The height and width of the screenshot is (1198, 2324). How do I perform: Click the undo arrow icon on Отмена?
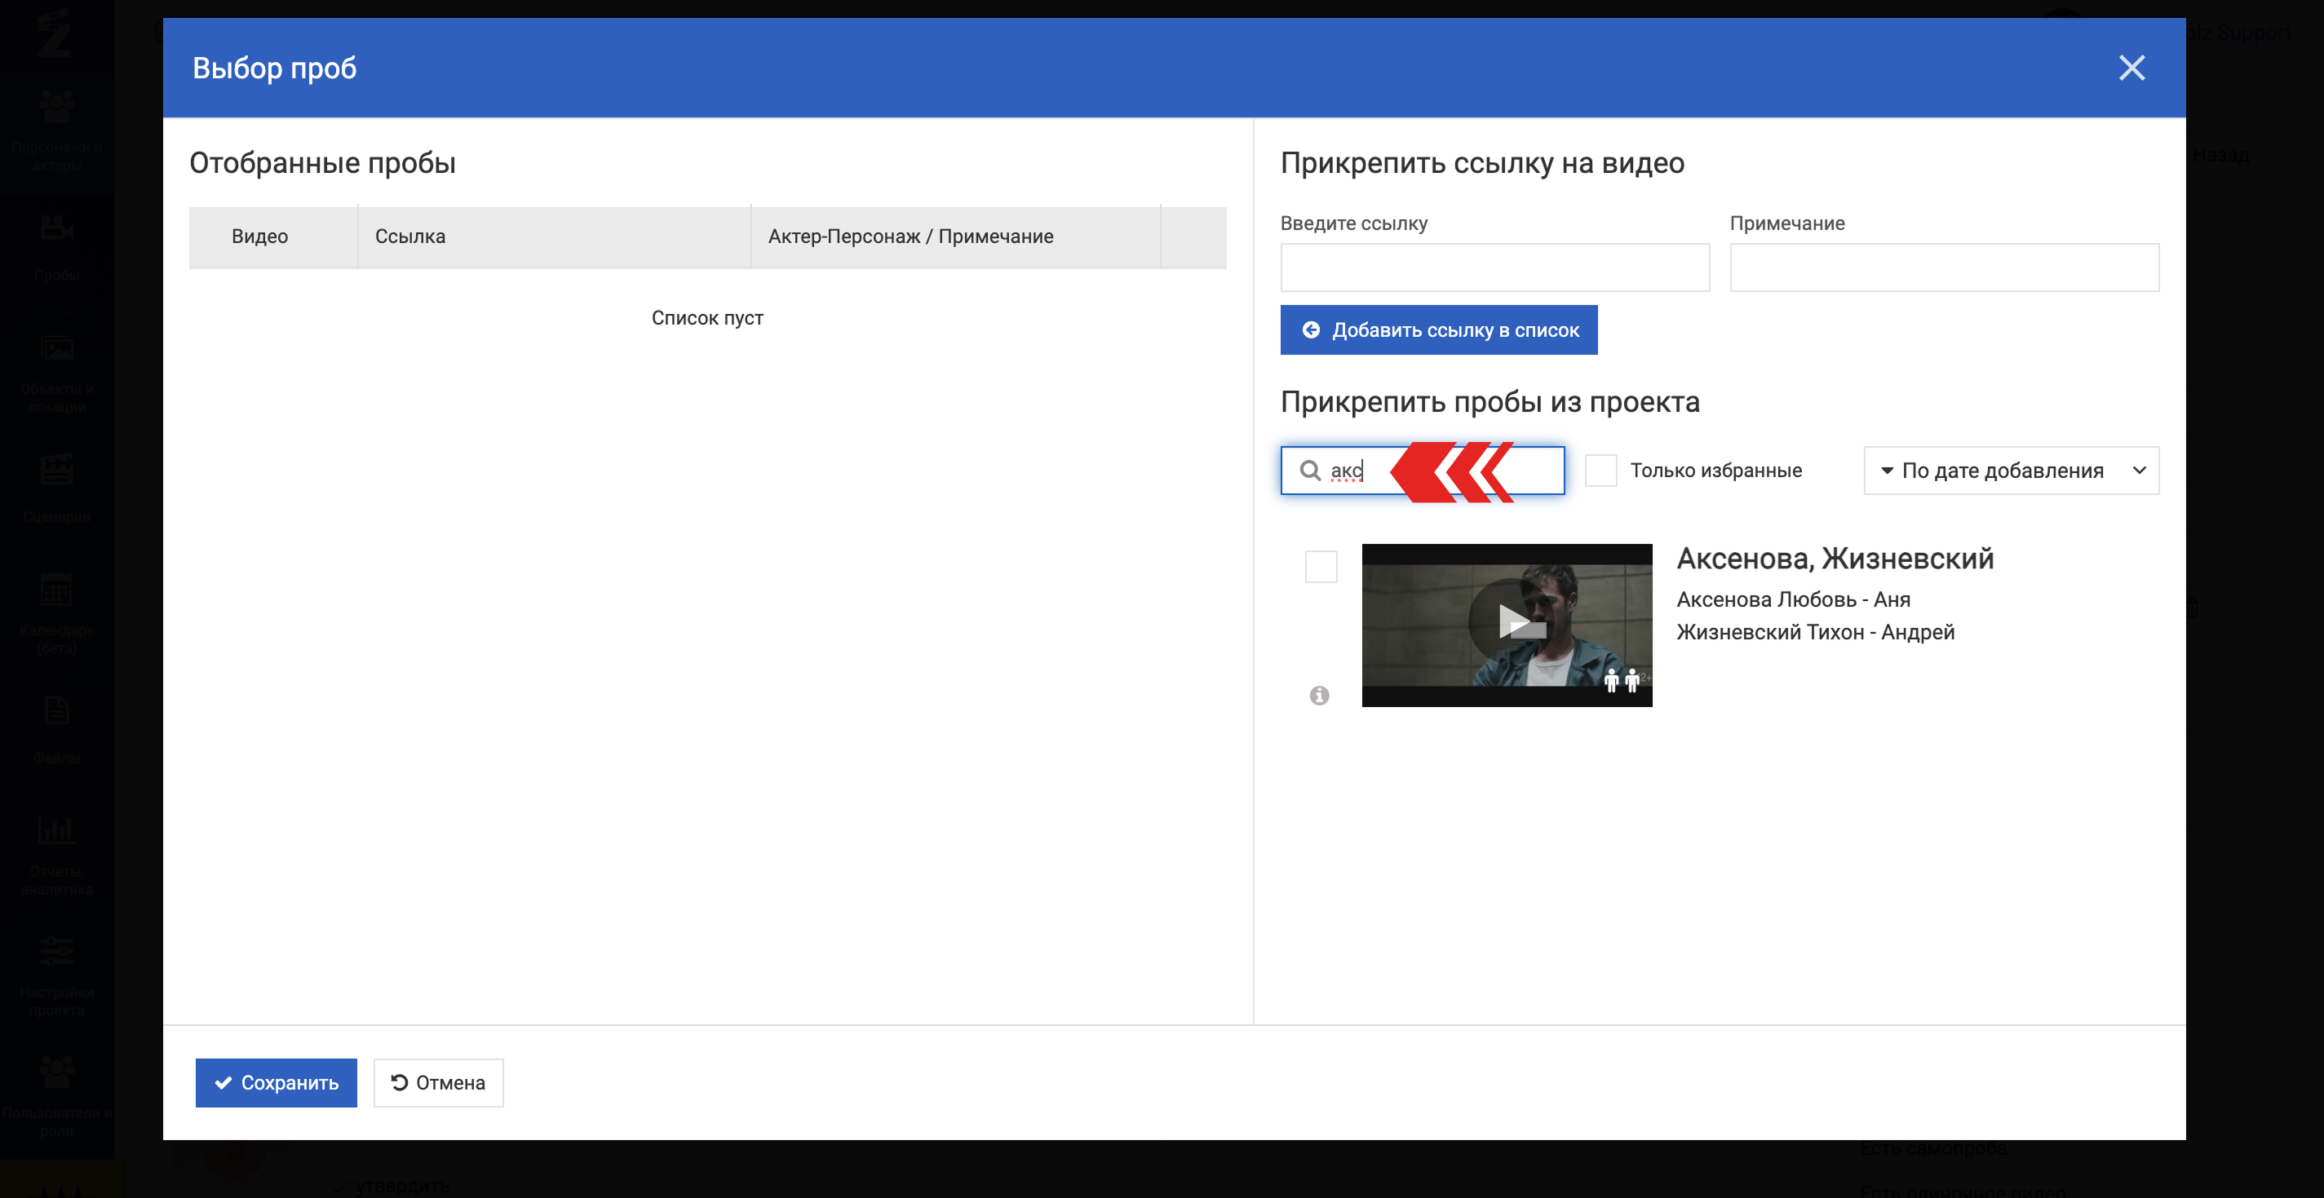click(x=399, y=1082)
